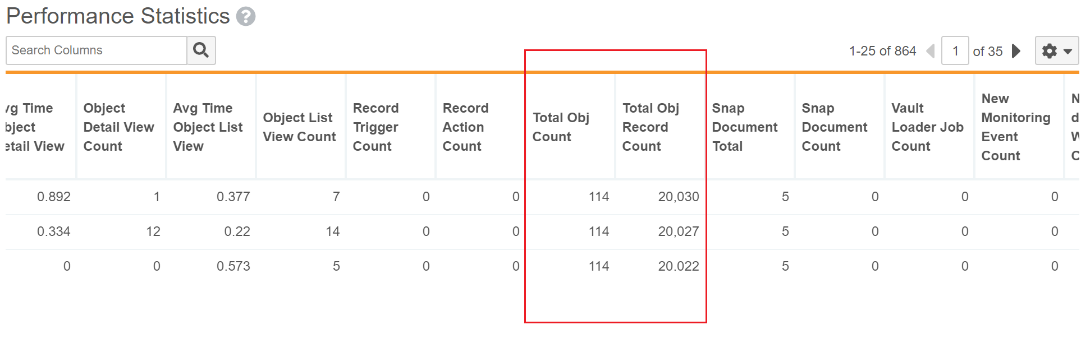Go to the next page arrow
The image size is (1081, 348).
(x=1016, y=51)
